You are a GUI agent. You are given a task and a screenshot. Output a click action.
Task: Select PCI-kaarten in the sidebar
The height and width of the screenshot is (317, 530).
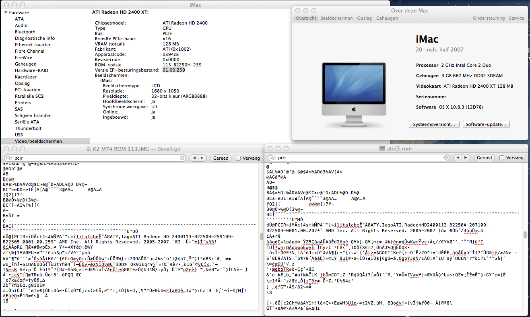pyautogui.click(x=27, y=90)
